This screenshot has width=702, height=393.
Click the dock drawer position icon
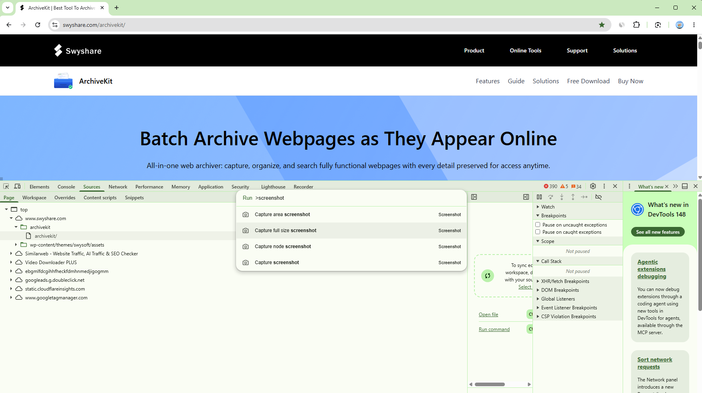[685, 186]
